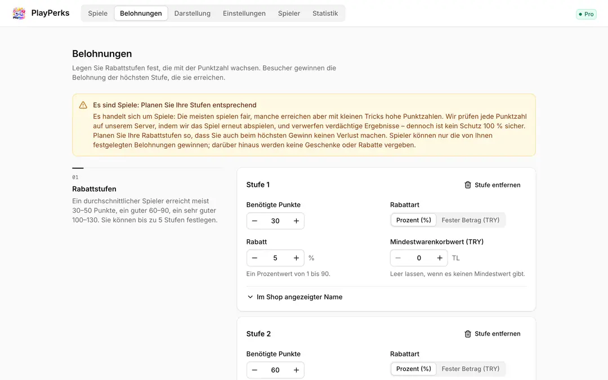Decrease Mindestwarenkorbwert in Stufe 1
The height and width of the screenshot is (380, 608).
398,258
